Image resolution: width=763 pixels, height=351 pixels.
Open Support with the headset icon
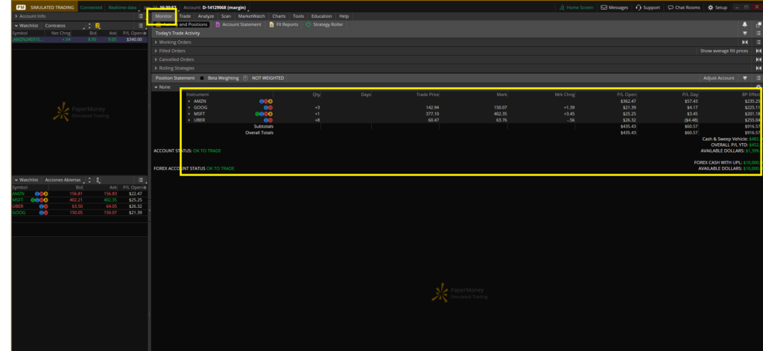648,7
